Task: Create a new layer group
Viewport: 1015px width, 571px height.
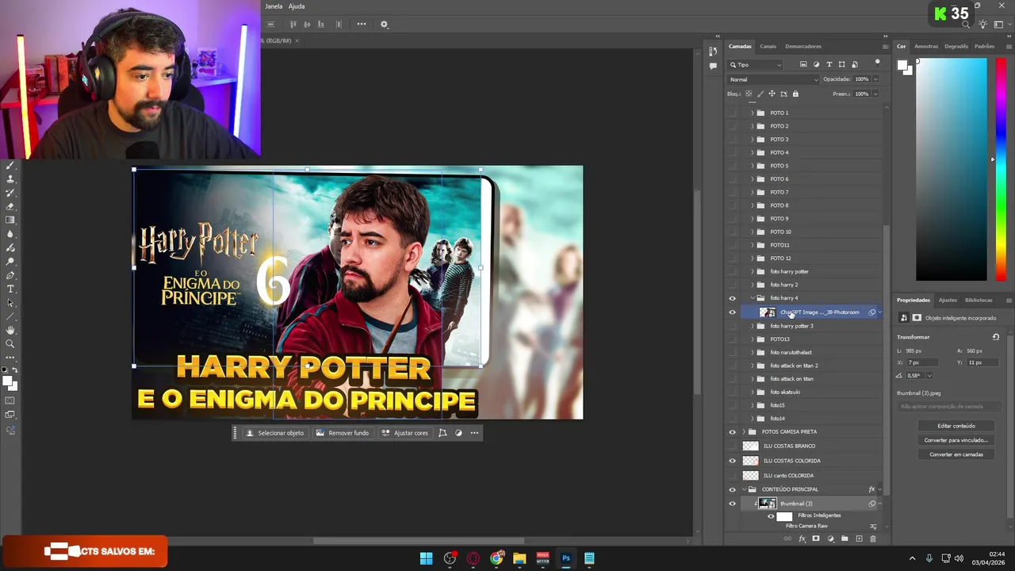Action: tap(845, 539)
